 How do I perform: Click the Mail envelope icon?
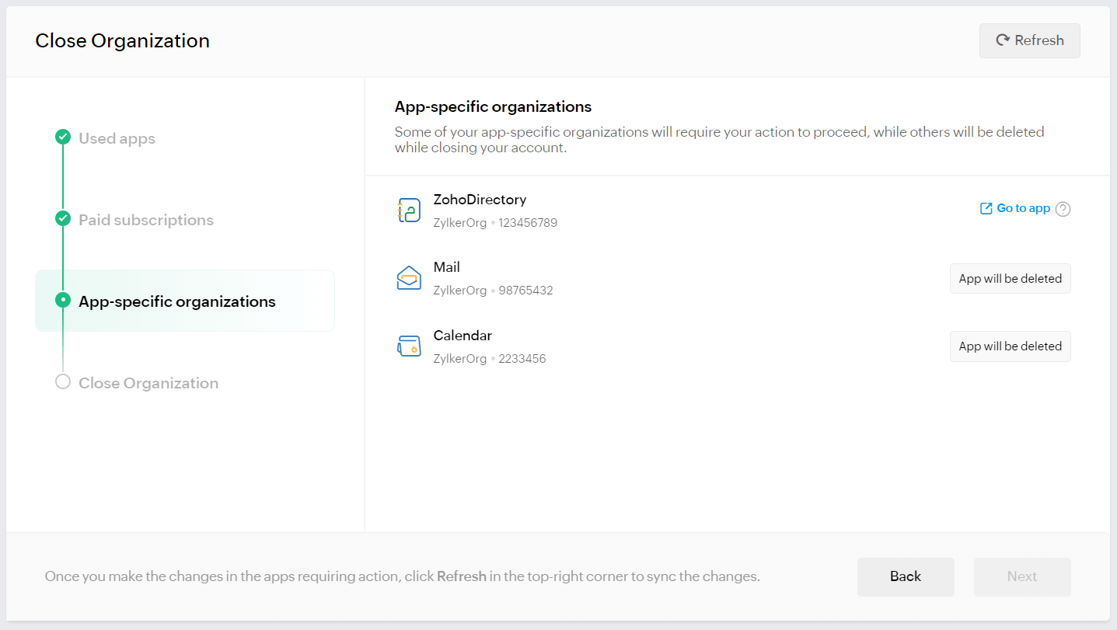(x=409, y=278)
